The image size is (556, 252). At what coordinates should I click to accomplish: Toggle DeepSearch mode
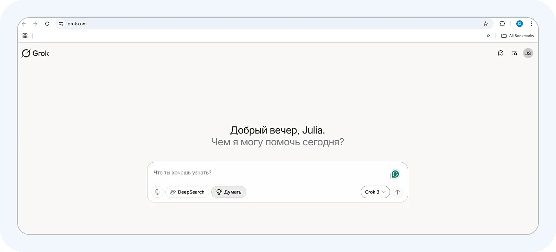tap(187, 192)
